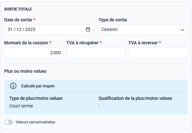Click the info icon beside Calculé par Inqom
This screenshot has height=133, width=192.
click(13, 86)
